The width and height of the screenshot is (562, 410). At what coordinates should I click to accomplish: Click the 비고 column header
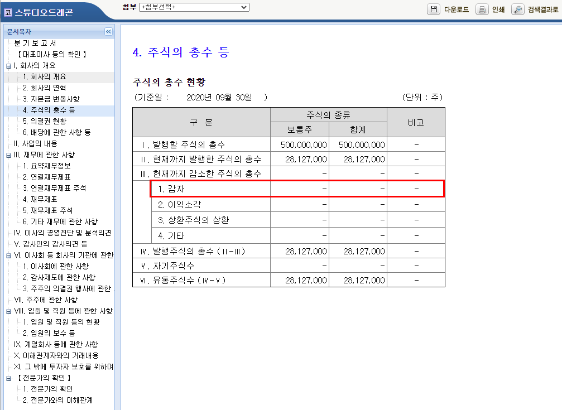pyautogui.click(x=416, y=122)
